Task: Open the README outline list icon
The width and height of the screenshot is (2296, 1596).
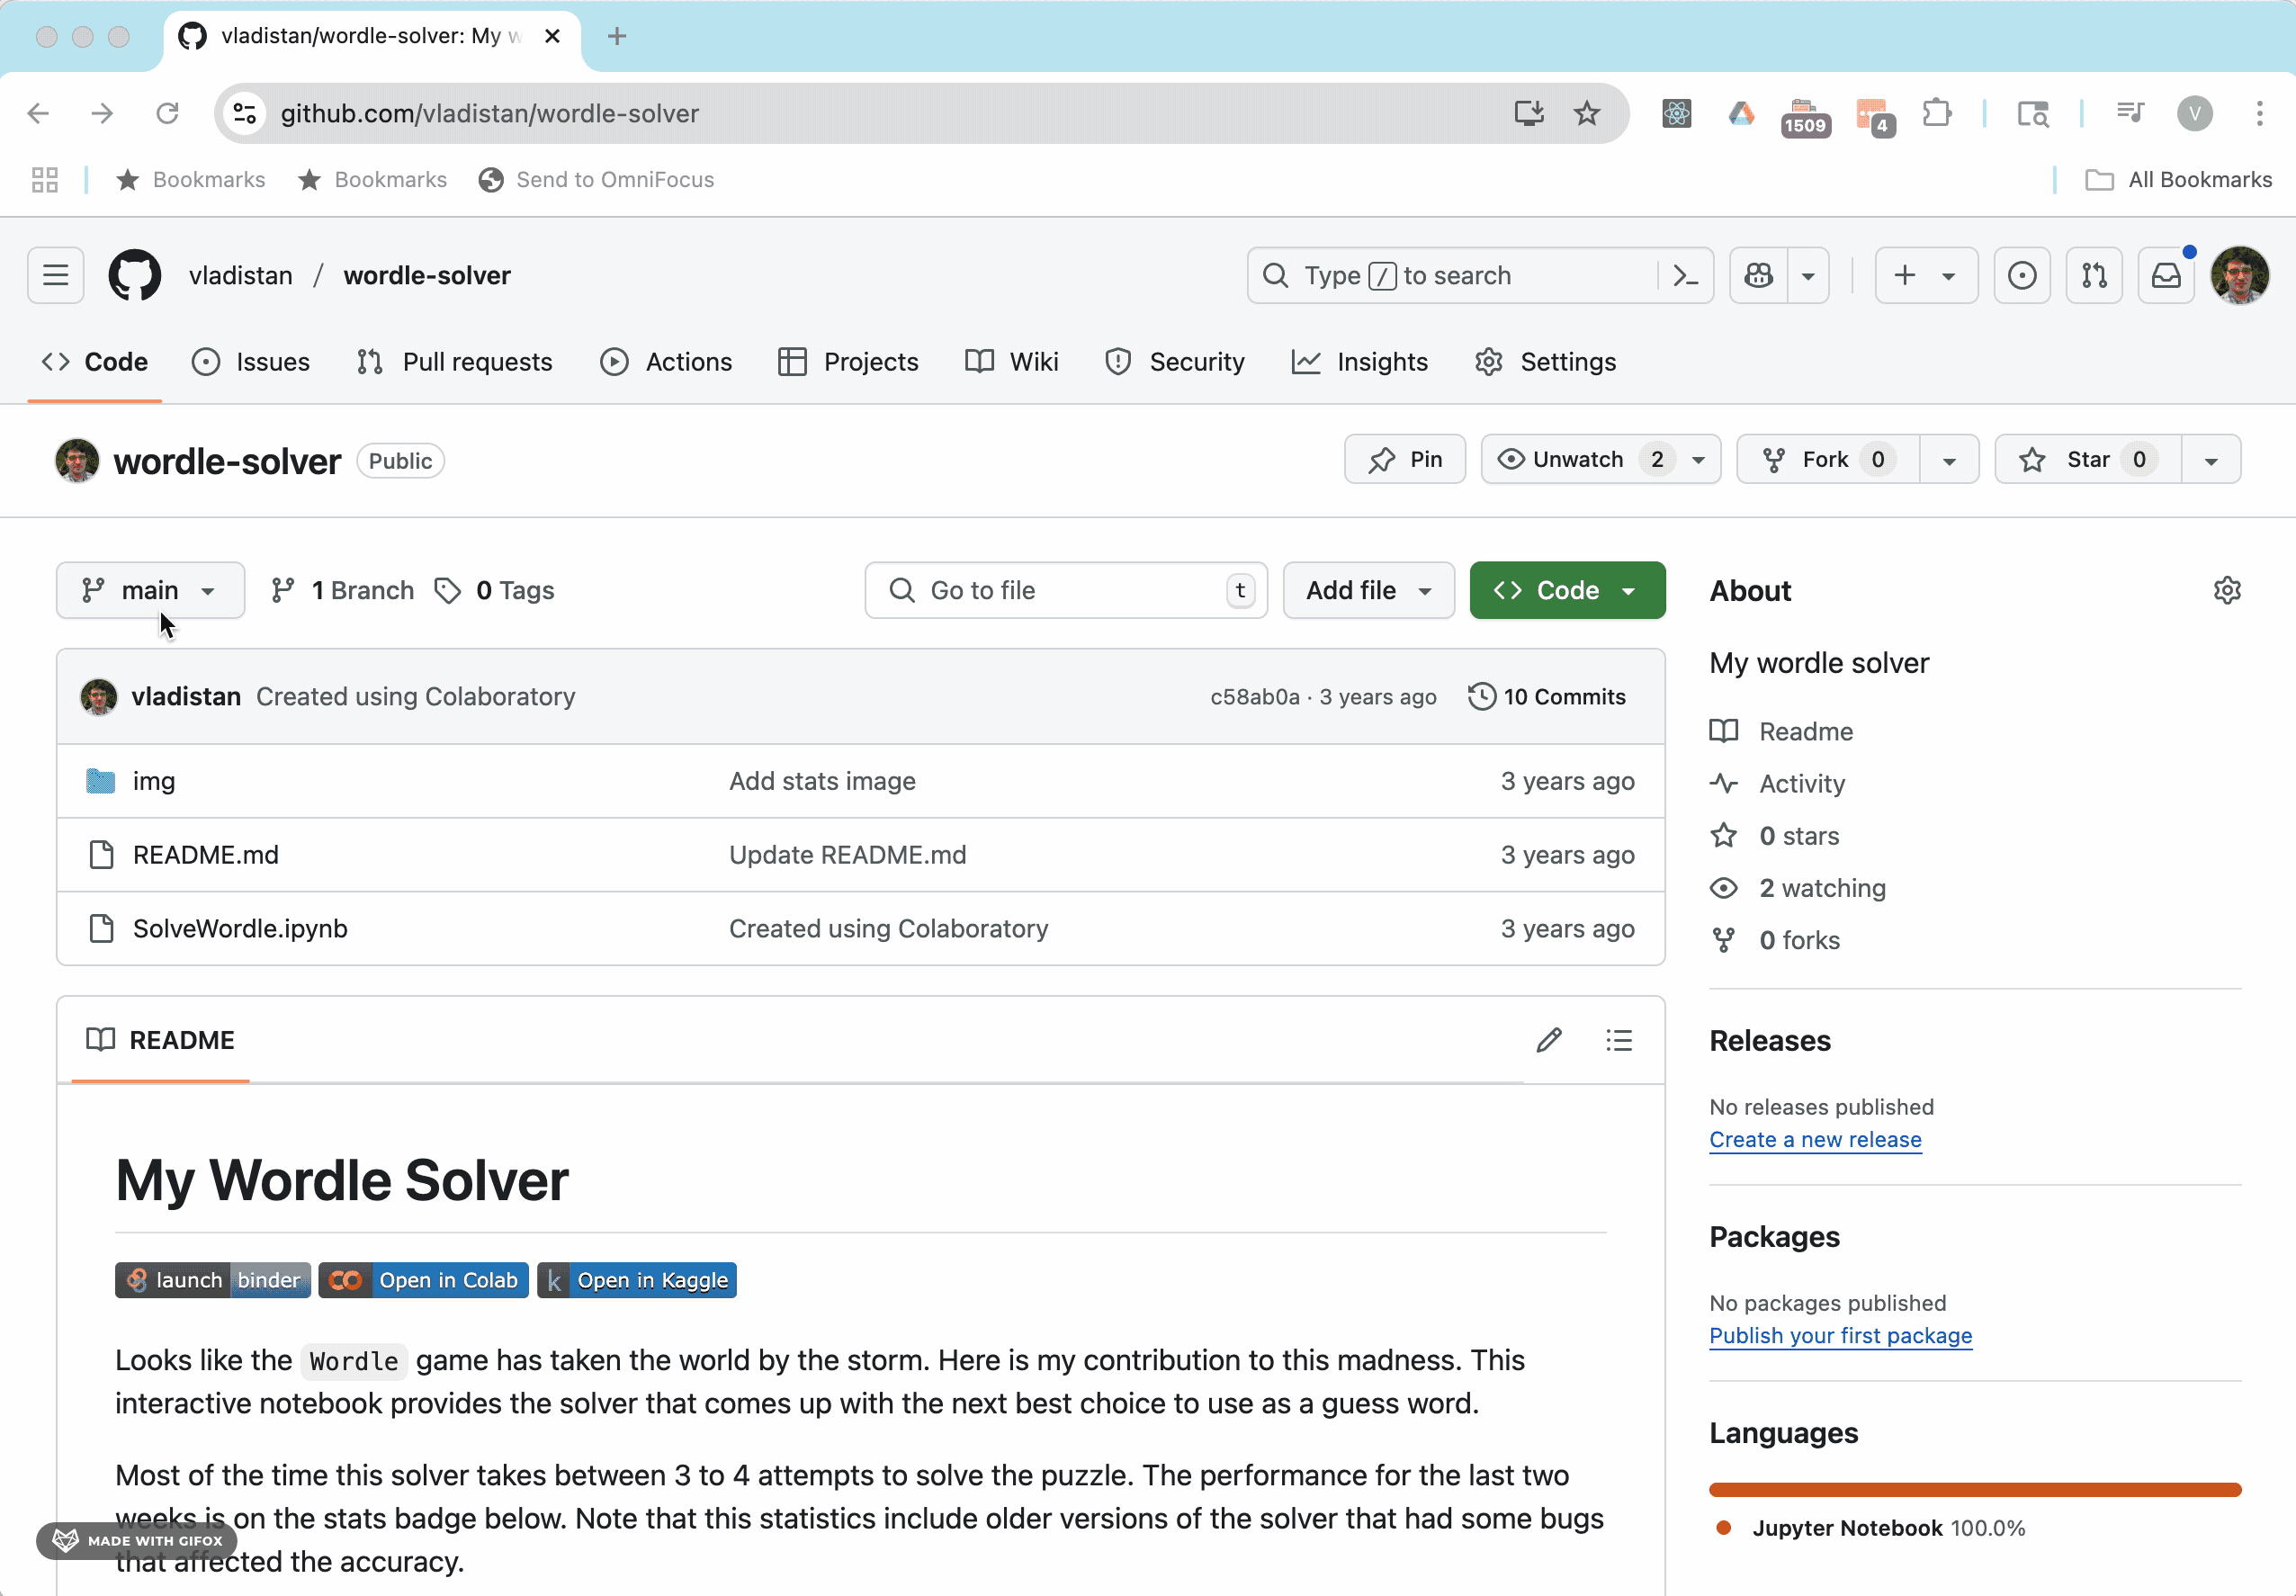Action: coord(1619,1040)
